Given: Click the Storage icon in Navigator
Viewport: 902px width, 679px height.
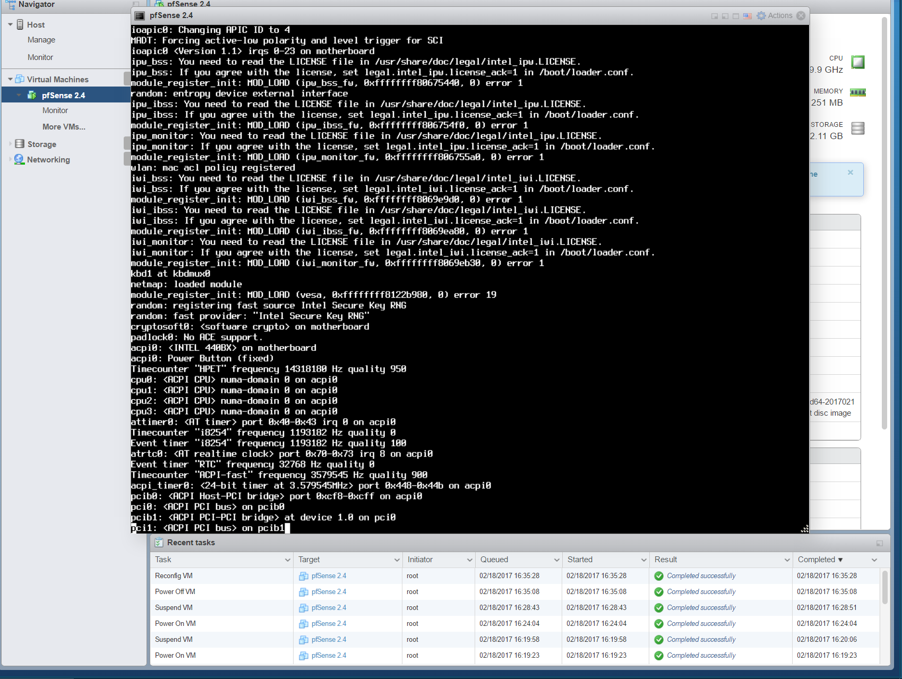Looking at the screenshot, I should coord(20,144).
